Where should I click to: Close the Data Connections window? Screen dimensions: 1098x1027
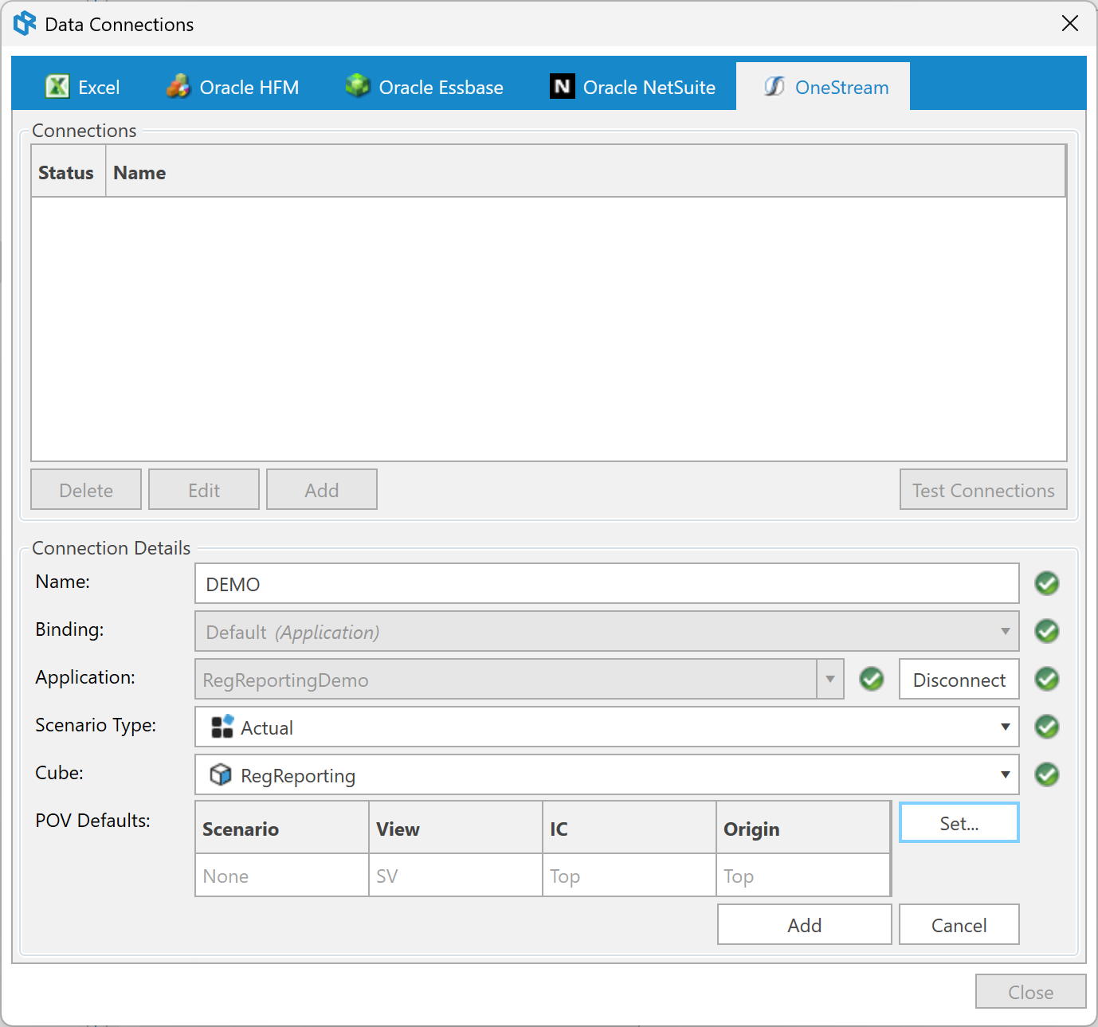[1070, 23]
